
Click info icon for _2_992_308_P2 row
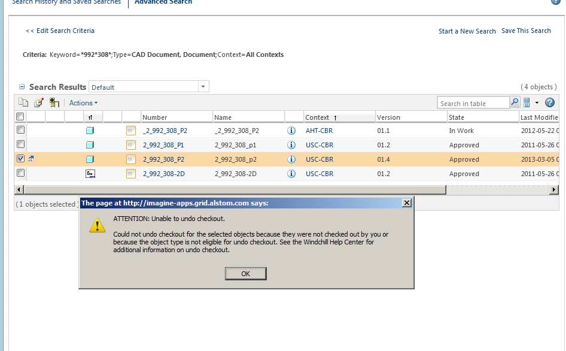tap(291, 131)
